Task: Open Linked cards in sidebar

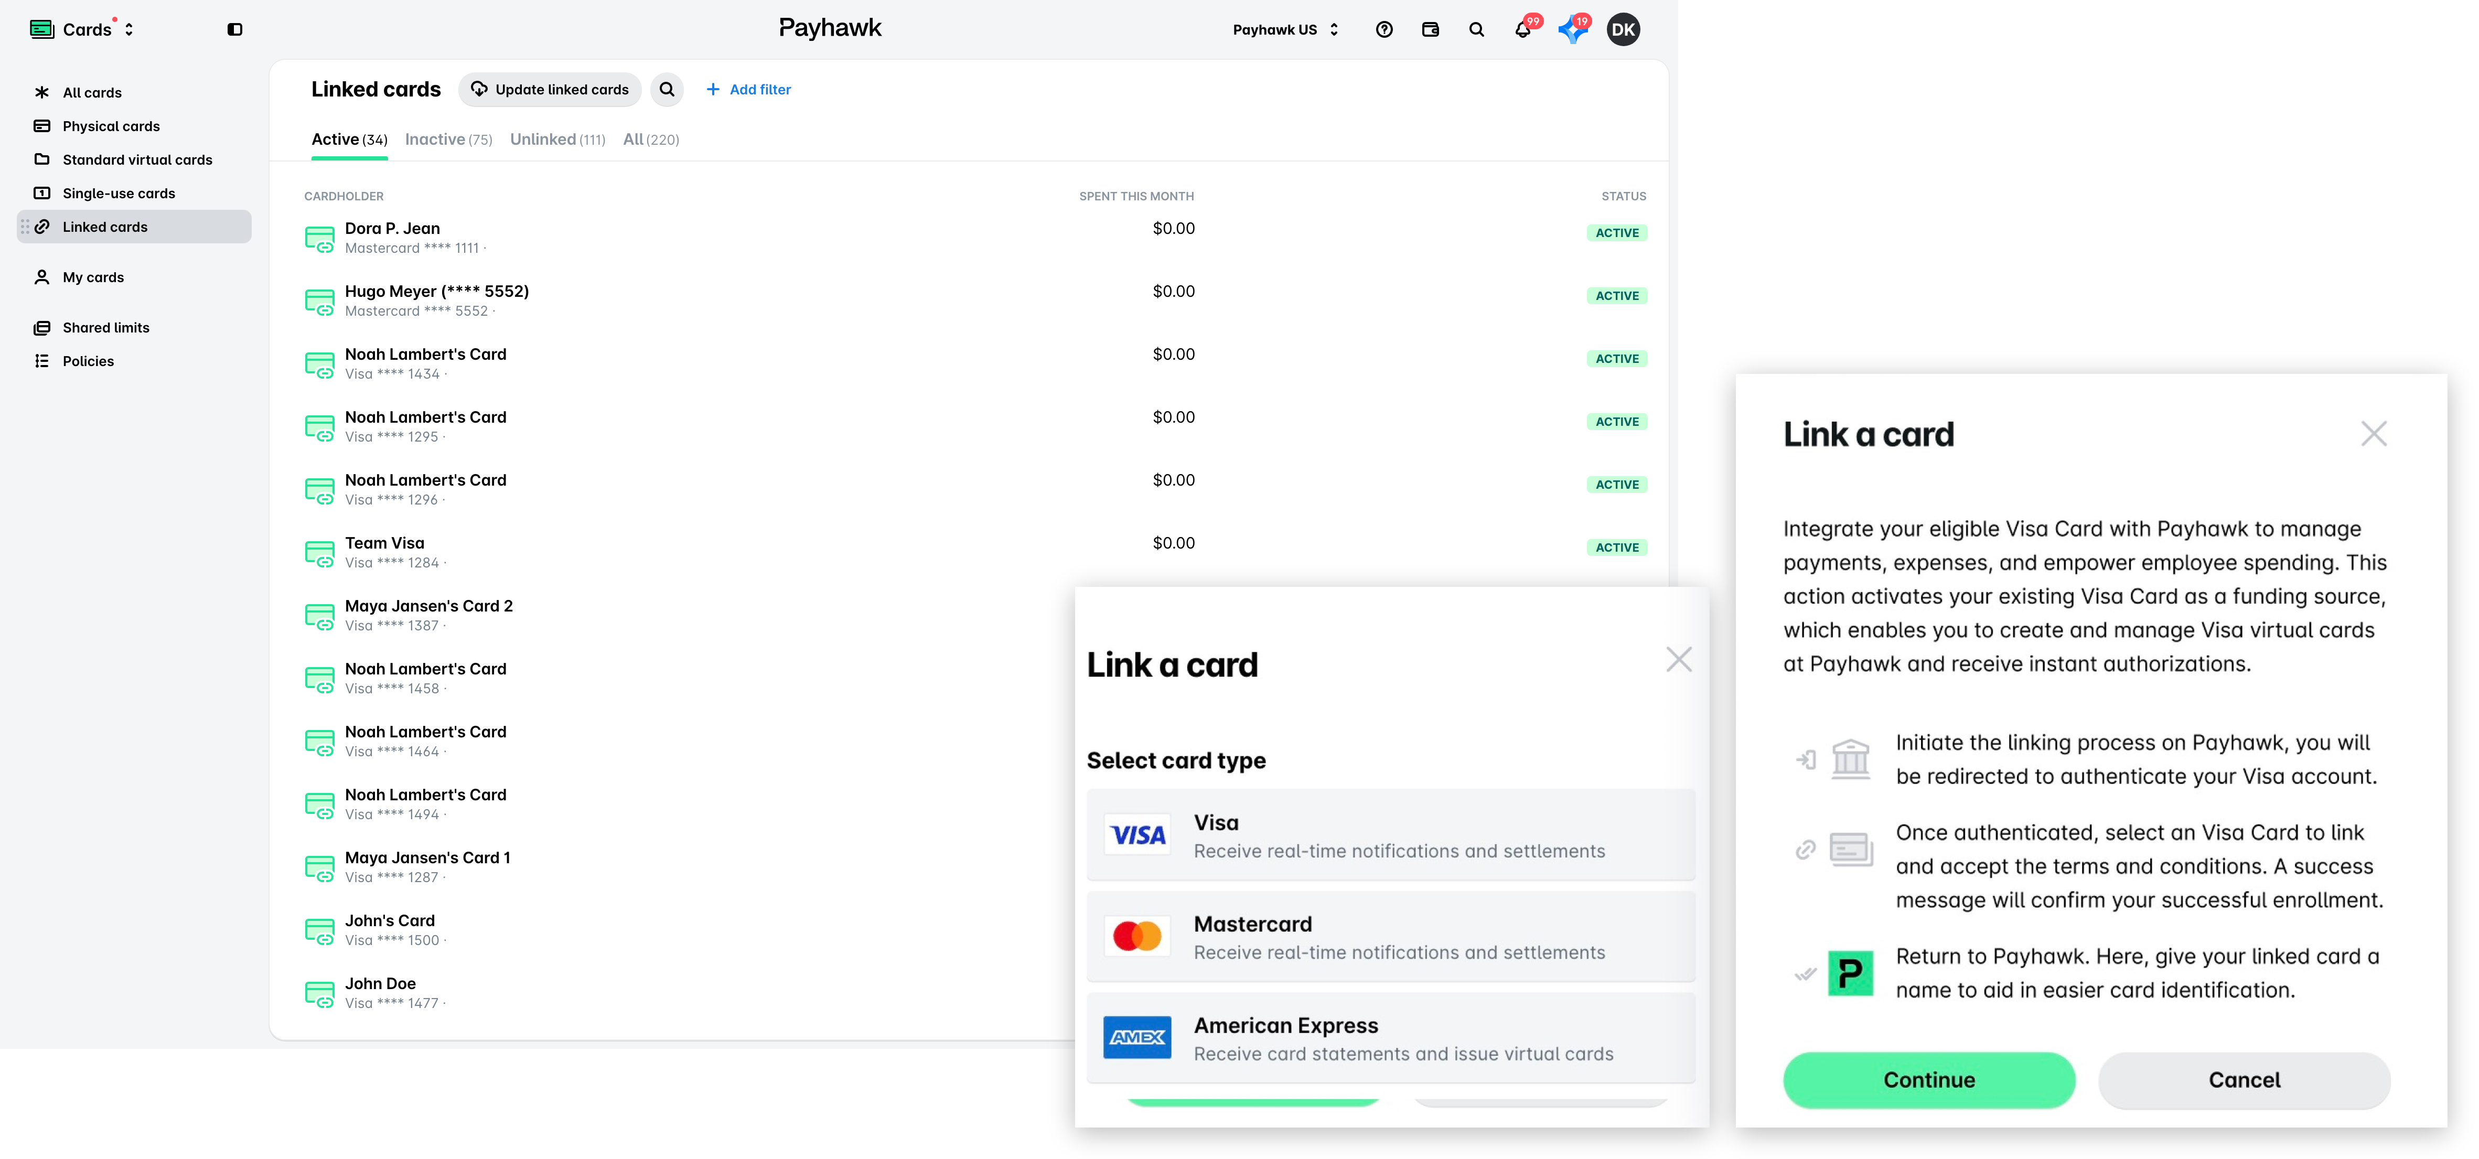Action: pyautogui.click(x=135, y=227)
